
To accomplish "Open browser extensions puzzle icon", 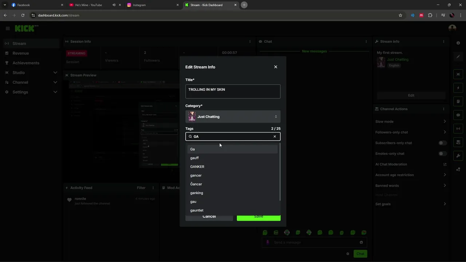I will click(430, 15).
